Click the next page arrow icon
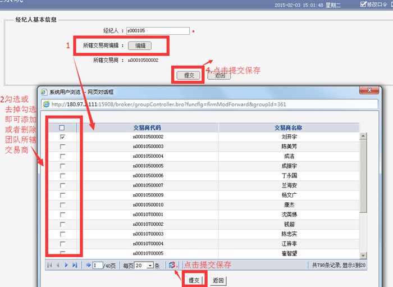The width and height of the screenshot is (393, 287). pos(66,265)
